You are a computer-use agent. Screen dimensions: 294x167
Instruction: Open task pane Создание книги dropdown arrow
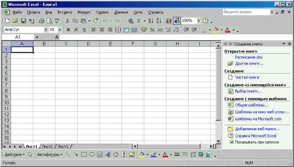coord(284,44)
